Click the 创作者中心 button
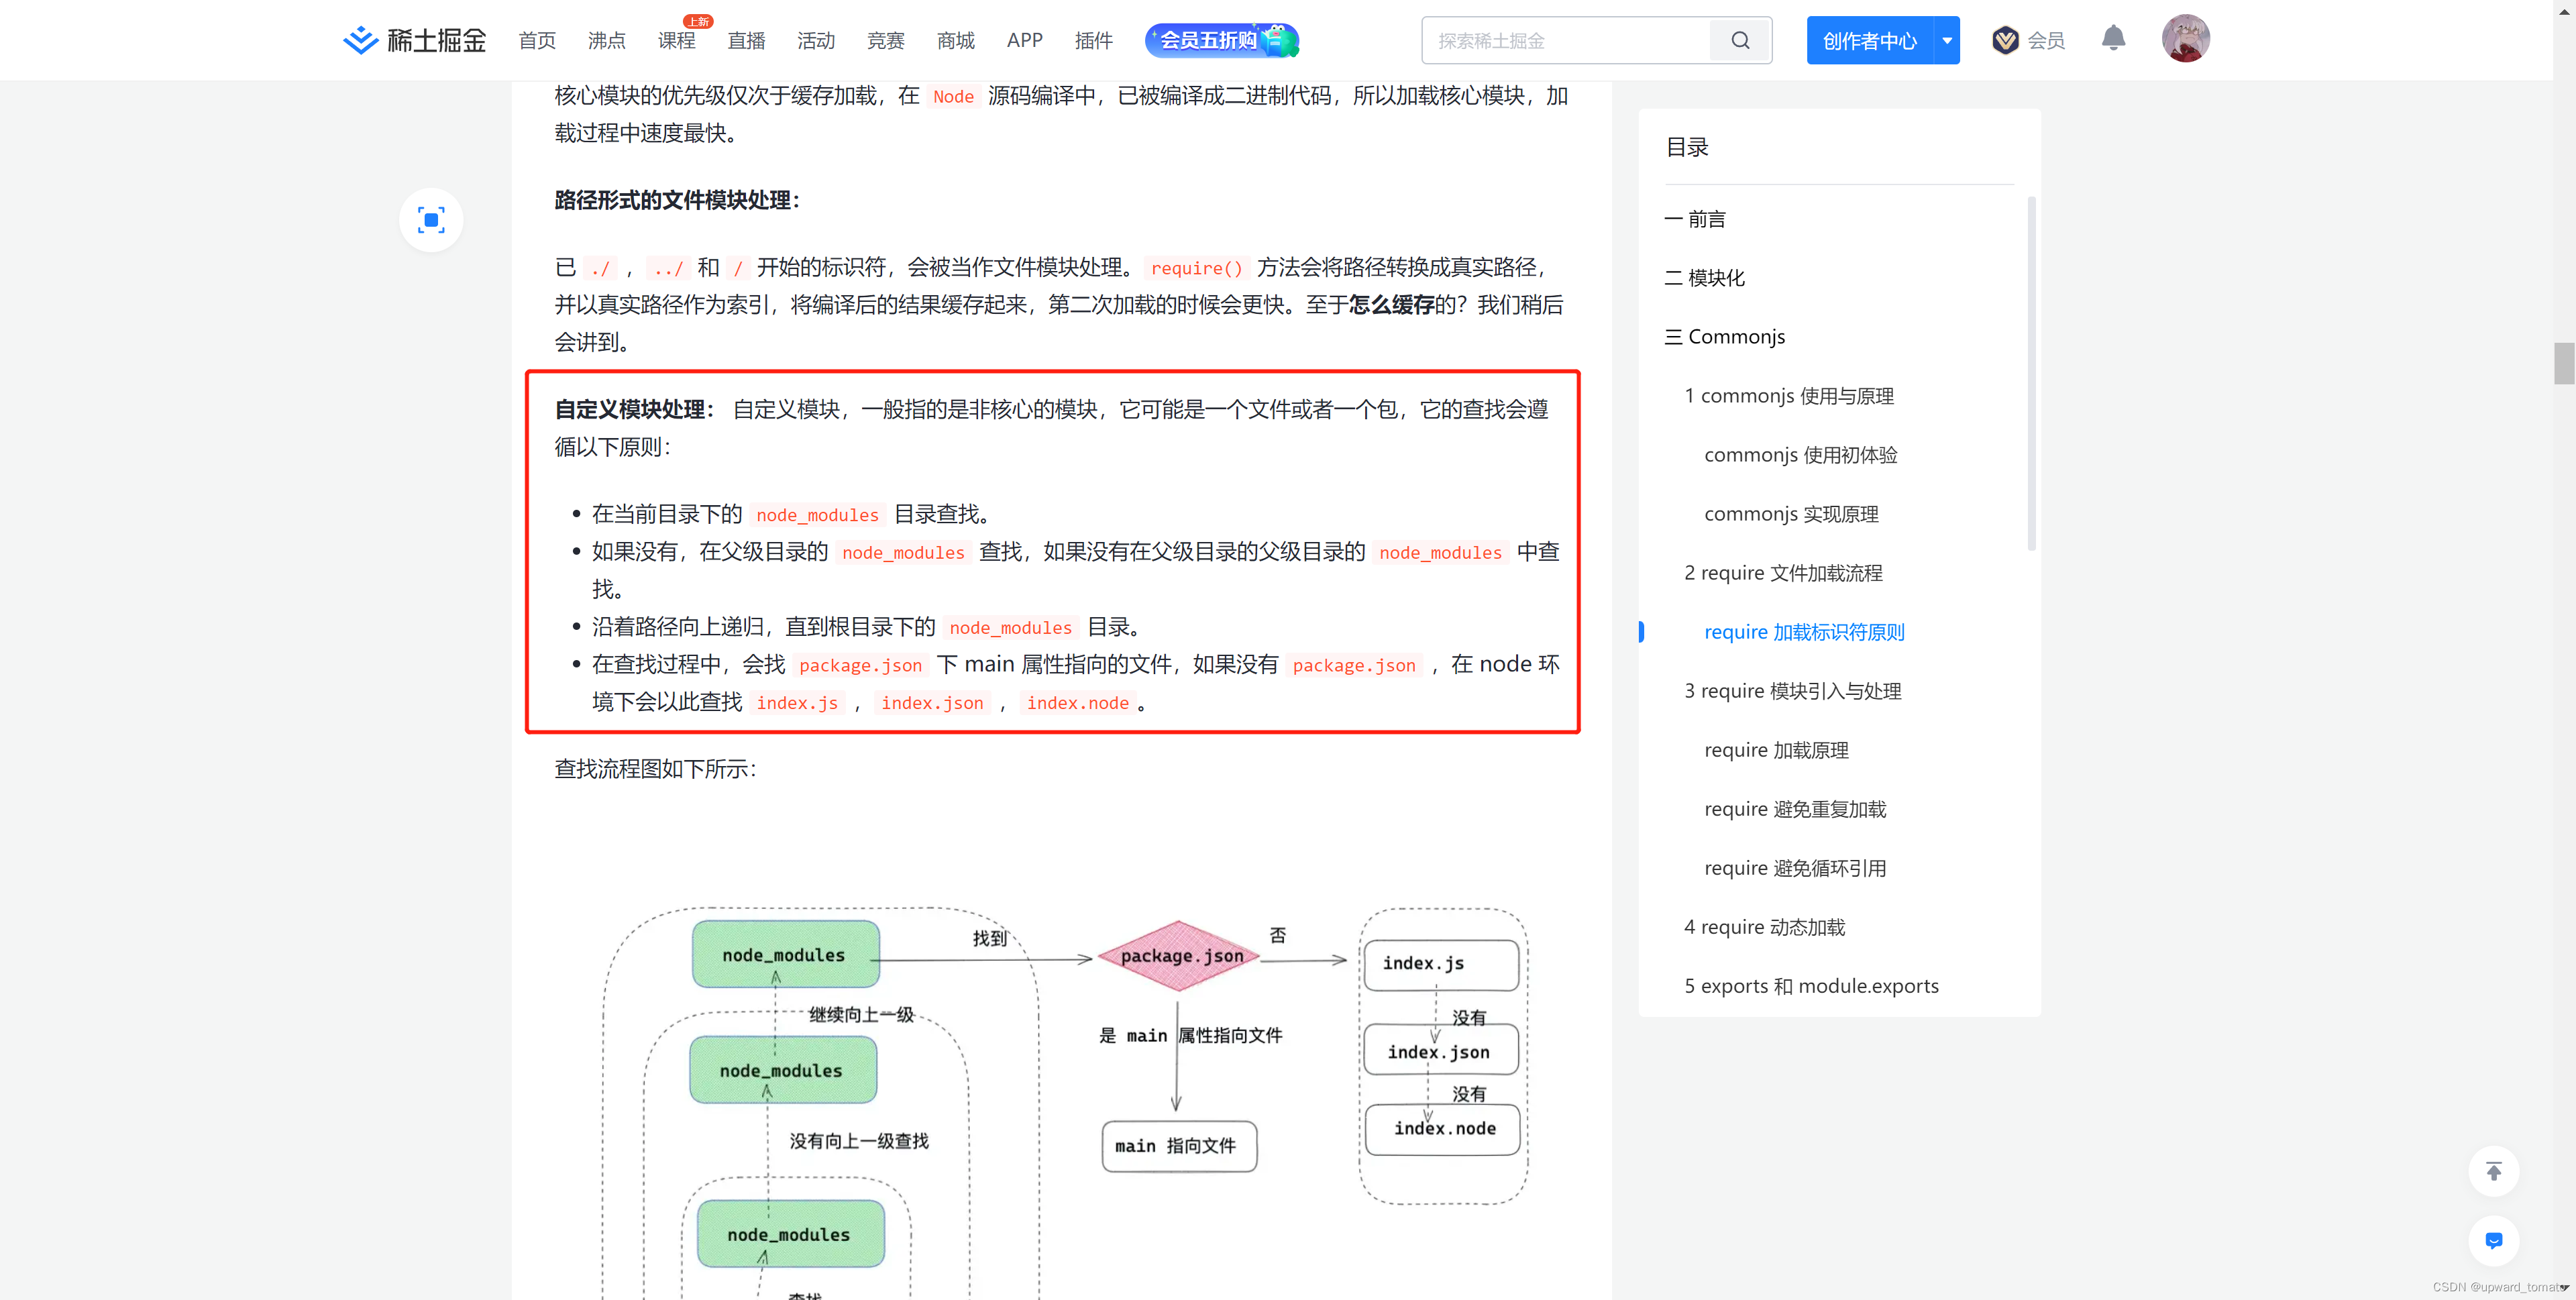2576x1300 pixels. (x=1869, y=40)
